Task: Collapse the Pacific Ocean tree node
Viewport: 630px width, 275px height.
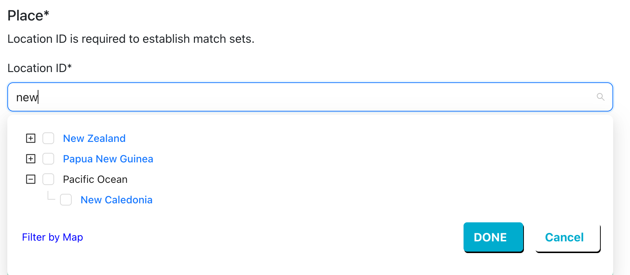Action: point(31,179)
